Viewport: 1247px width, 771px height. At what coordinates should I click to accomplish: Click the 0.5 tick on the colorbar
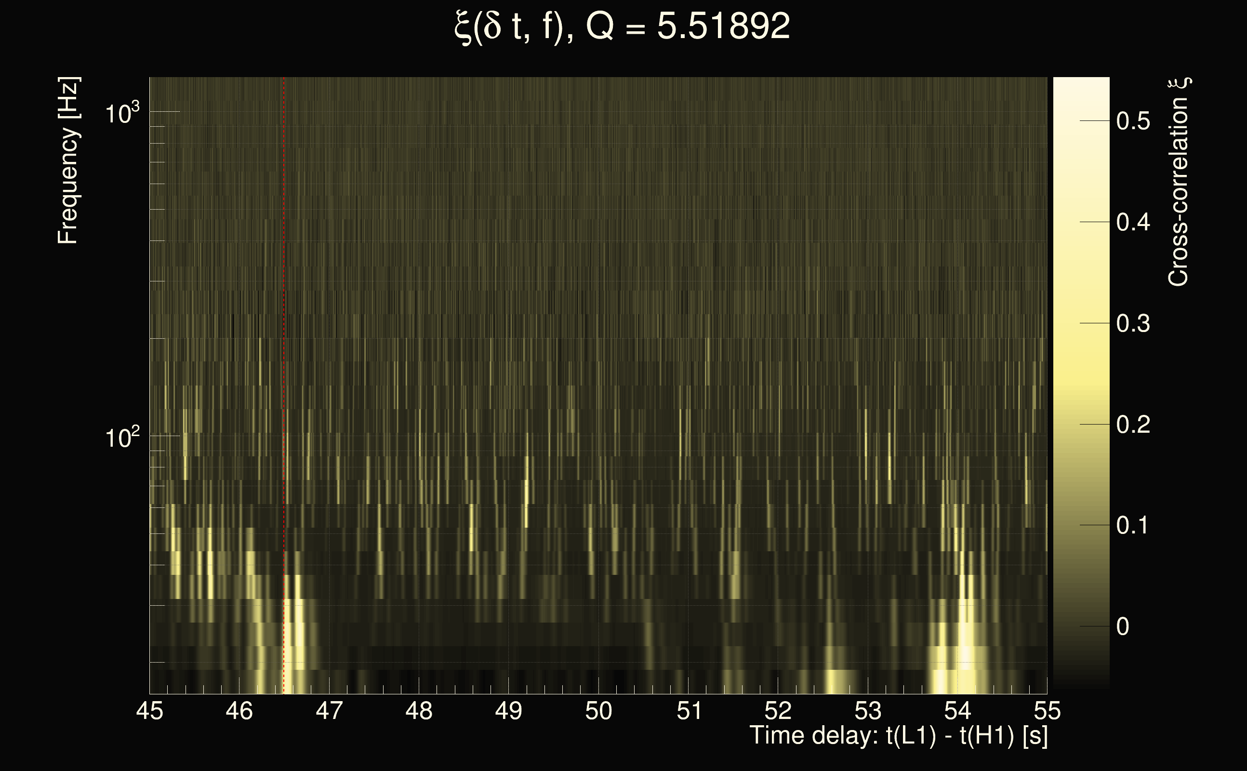(x=1133, y=121)
